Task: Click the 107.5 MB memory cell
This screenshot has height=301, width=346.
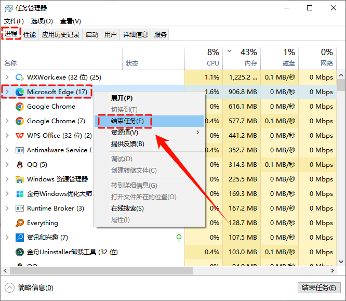Action: click(243, 238)
